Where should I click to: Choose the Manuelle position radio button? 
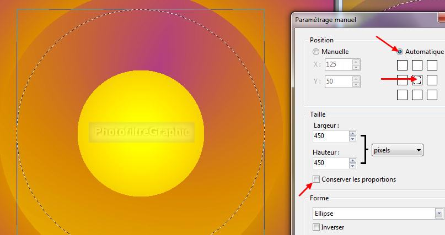pyautogui.click(x=316, y=52)
